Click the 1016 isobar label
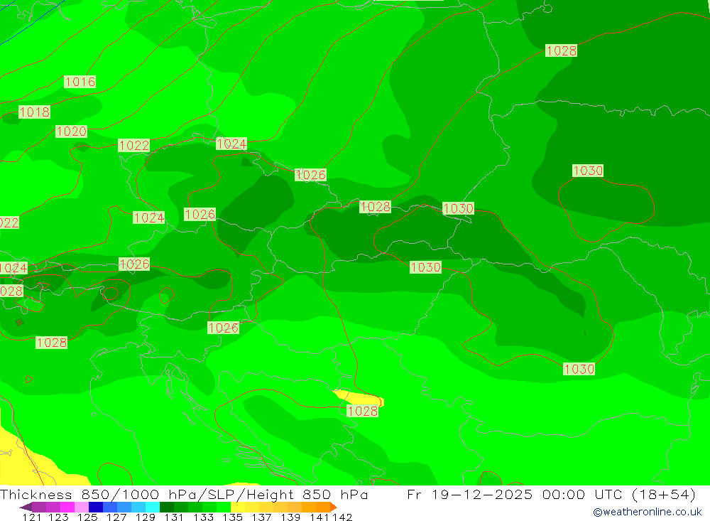Screen dimensions: 710x521 80,82
